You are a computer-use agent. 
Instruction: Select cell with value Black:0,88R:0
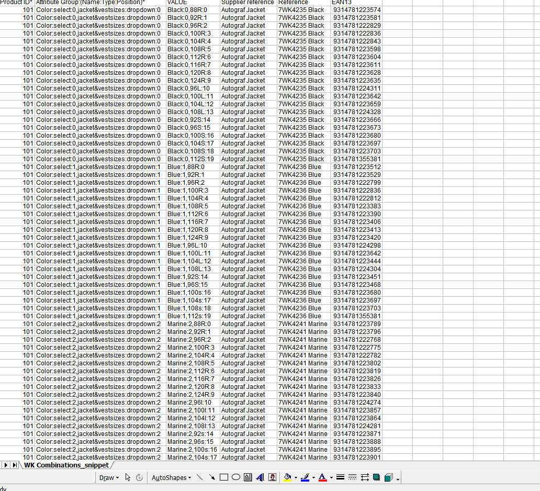tap(193, 10)
